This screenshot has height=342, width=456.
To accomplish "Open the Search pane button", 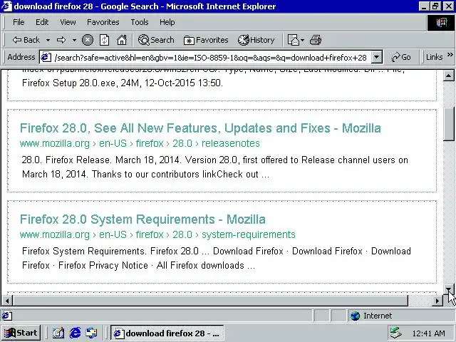I will pos(156,40).
